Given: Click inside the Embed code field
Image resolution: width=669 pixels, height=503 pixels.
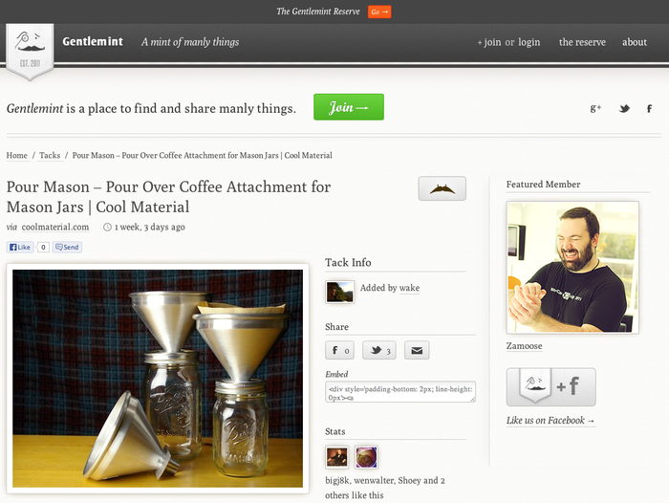Looking at the screenshot, I should coord(400,392).
